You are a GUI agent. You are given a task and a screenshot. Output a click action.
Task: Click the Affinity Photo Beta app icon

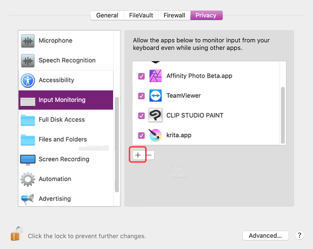pyautogui.click(x=156, y=76)
